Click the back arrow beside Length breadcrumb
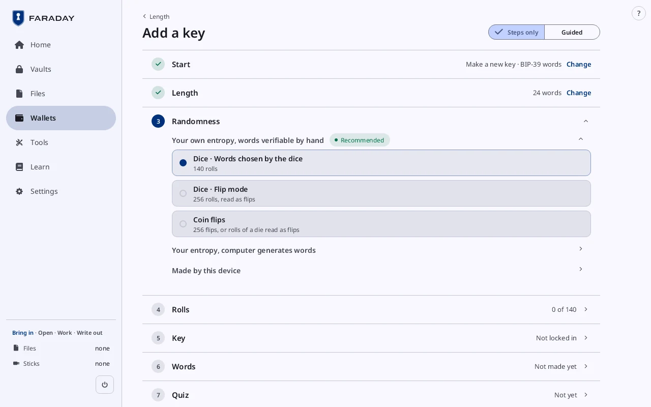This screenshot has width=651, height=407. click(x=144, y=16)
